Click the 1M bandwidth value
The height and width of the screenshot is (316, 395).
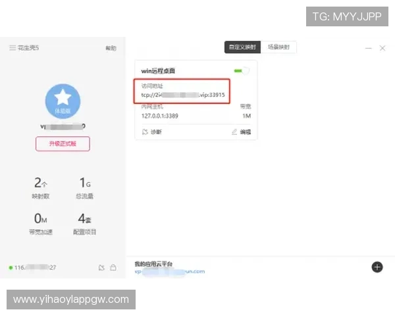pyautogui.click(x=246, y=116)
